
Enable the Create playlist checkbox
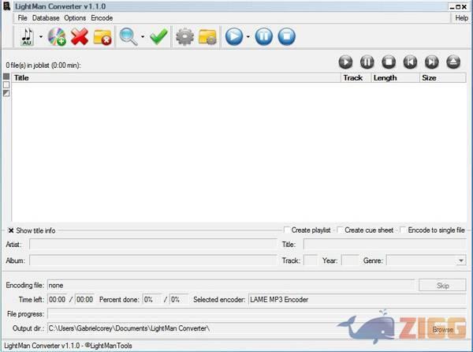click(x=287, y=230)
